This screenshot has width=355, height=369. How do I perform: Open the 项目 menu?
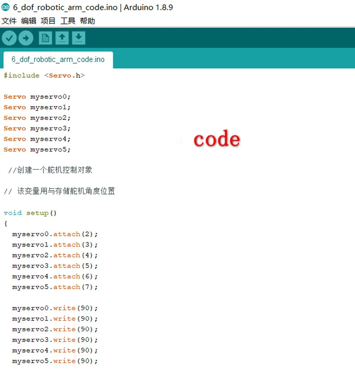(x=48, y=21)
